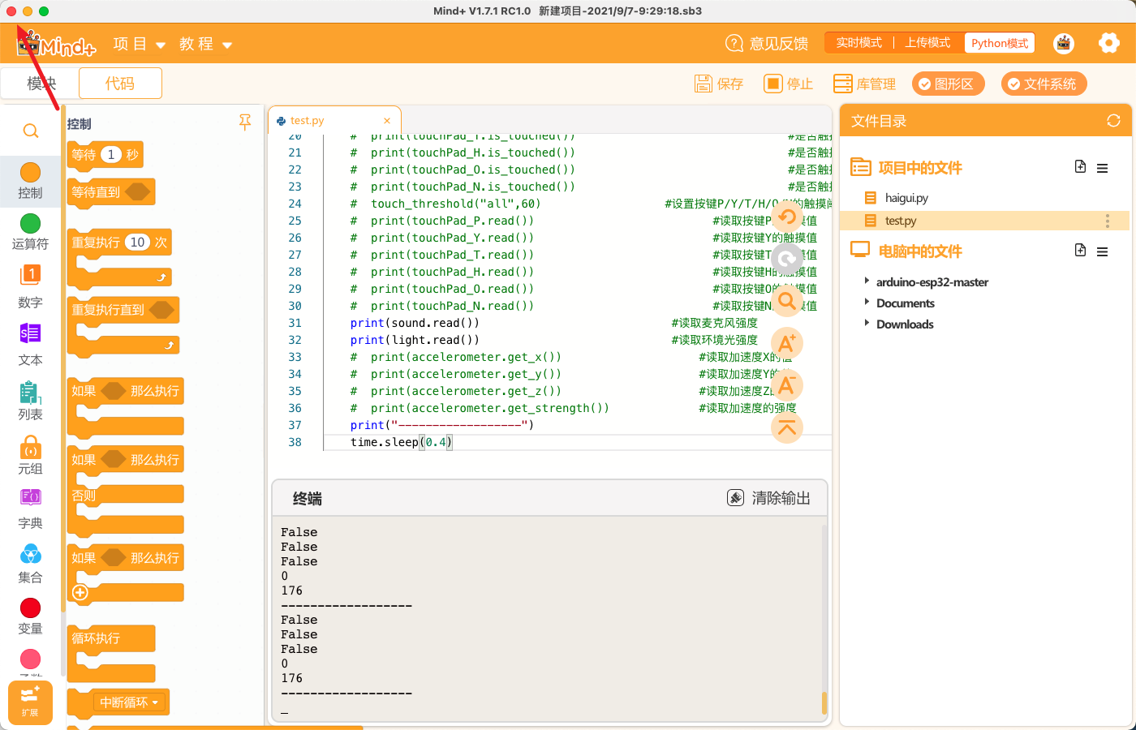Toggle the 文件系统 file system panel
The width and height of the screenshot is (1136, 730).
pyautogui.click(x=1043, y=84)
